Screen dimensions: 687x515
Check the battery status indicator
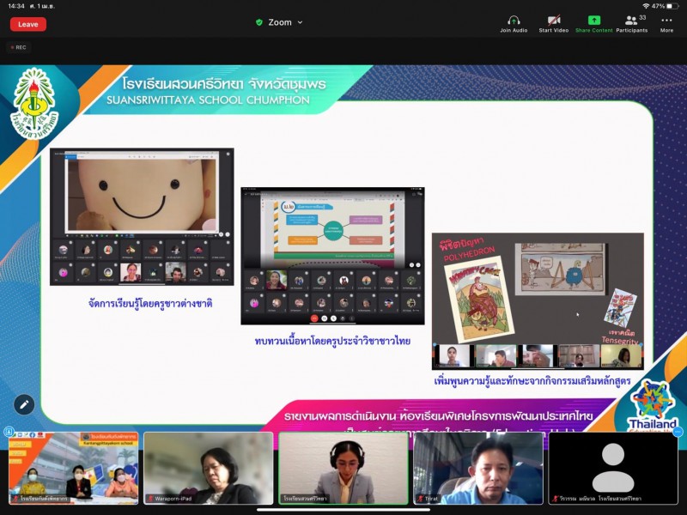[x=668, y=5]
